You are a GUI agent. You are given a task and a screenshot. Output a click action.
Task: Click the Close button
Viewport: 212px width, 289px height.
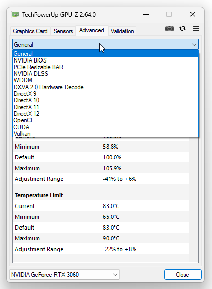183,275
